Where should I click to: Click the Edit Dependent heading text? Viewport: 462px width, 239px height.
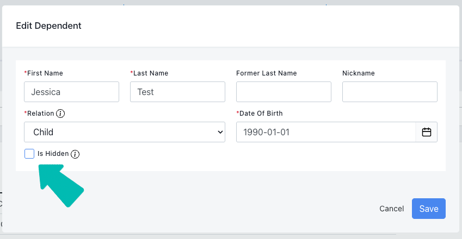point(48,26)
